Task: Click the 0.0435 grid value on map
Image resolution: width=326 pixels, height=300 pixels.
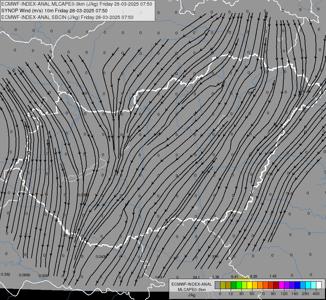Action: click(101, 257)
